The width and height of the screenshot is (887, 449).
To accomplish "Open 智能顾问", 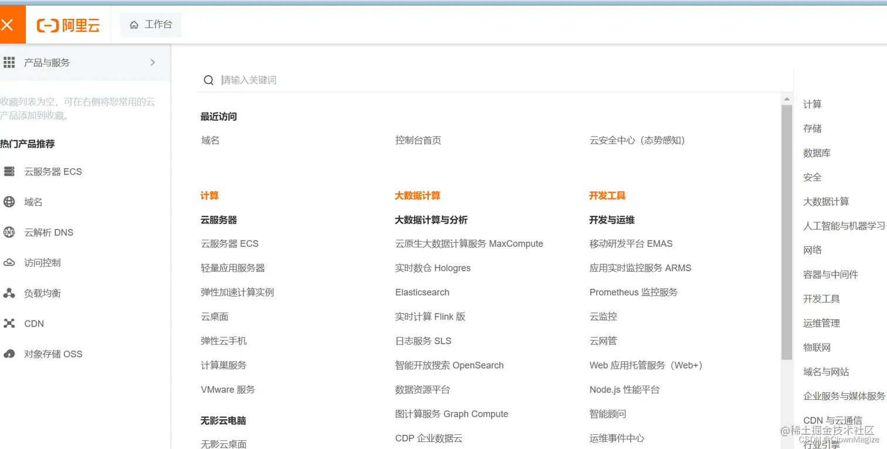I will (x=608, y=414).
